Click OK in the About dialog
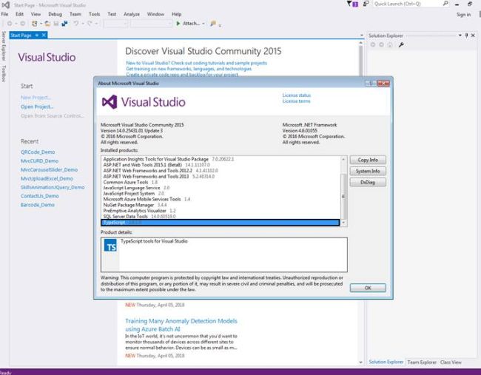 [x=368, y=288]
